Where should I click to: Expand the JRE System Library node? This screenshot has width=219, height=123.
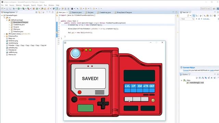point(4,34)
